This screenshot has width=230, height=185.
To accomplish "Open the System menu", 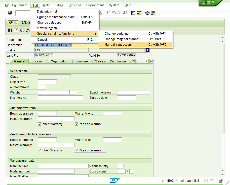I will coord(114,5).
